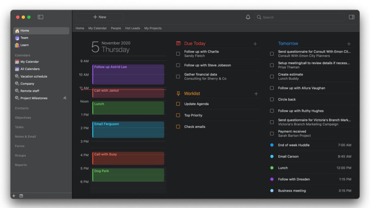Check off Follow up with Charlie
This screenshot has height=208, width=370.
(x=178, y=53)
